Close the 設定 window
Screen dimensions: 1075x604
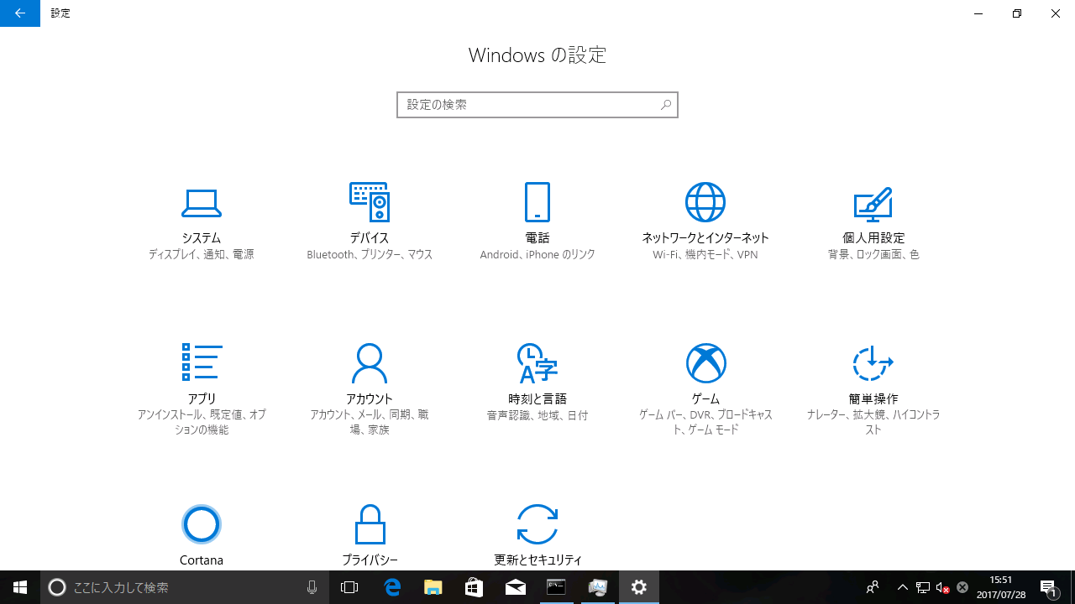coord(1056,13)
